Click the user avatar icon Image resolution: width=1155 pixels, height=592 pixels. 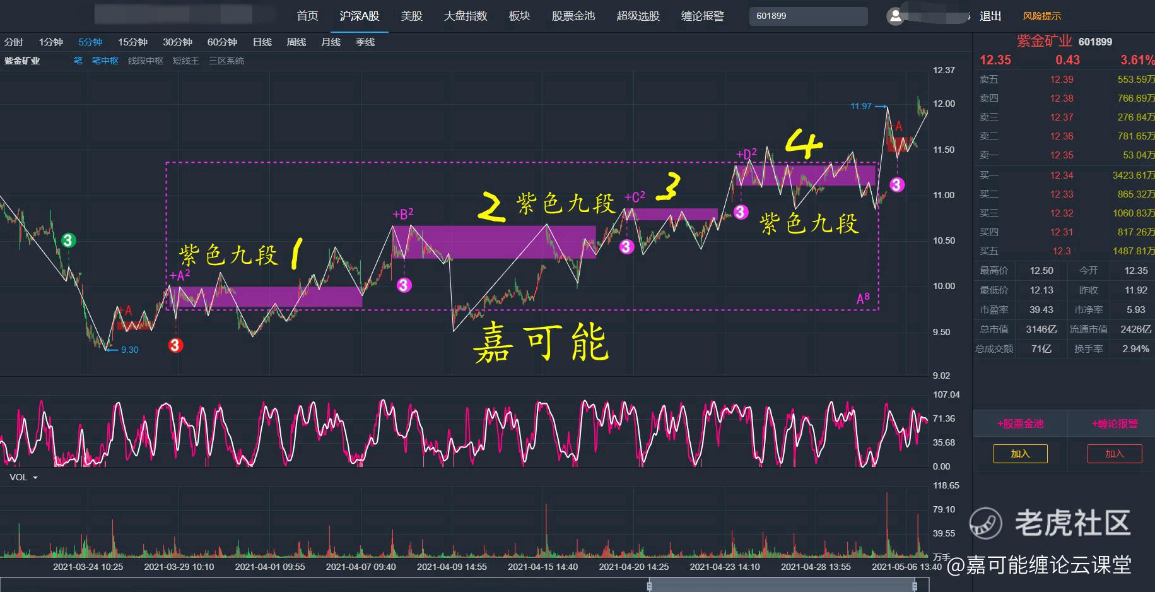(895, 16)
